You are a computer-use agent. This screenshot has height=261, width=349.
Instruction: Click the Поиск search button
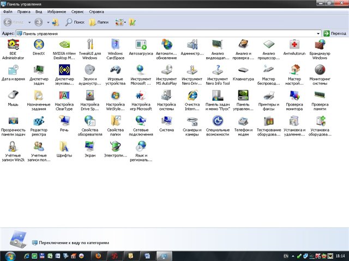tap(75, 22)
